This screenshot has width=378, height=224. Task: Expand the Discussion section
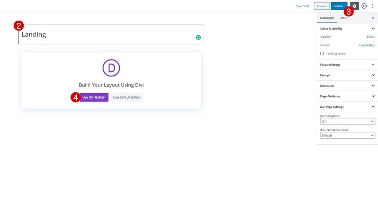point(347,86)
